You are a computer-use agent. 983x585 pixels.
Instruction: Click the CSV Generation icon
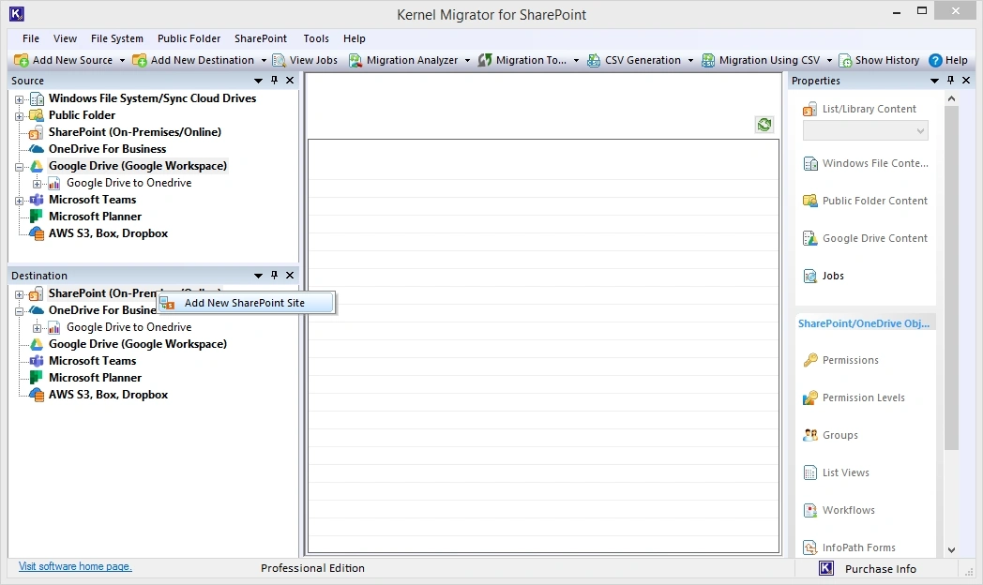[x=594, y=60]
